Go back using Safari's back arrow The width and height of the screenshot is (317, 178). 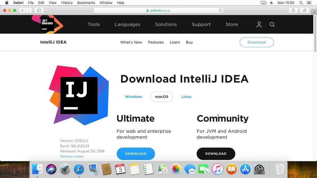pos(22,10)
